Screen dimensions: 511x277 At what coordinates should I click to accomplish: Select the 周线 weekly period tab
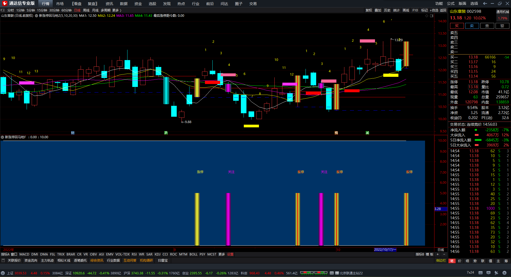pos(86,10)
